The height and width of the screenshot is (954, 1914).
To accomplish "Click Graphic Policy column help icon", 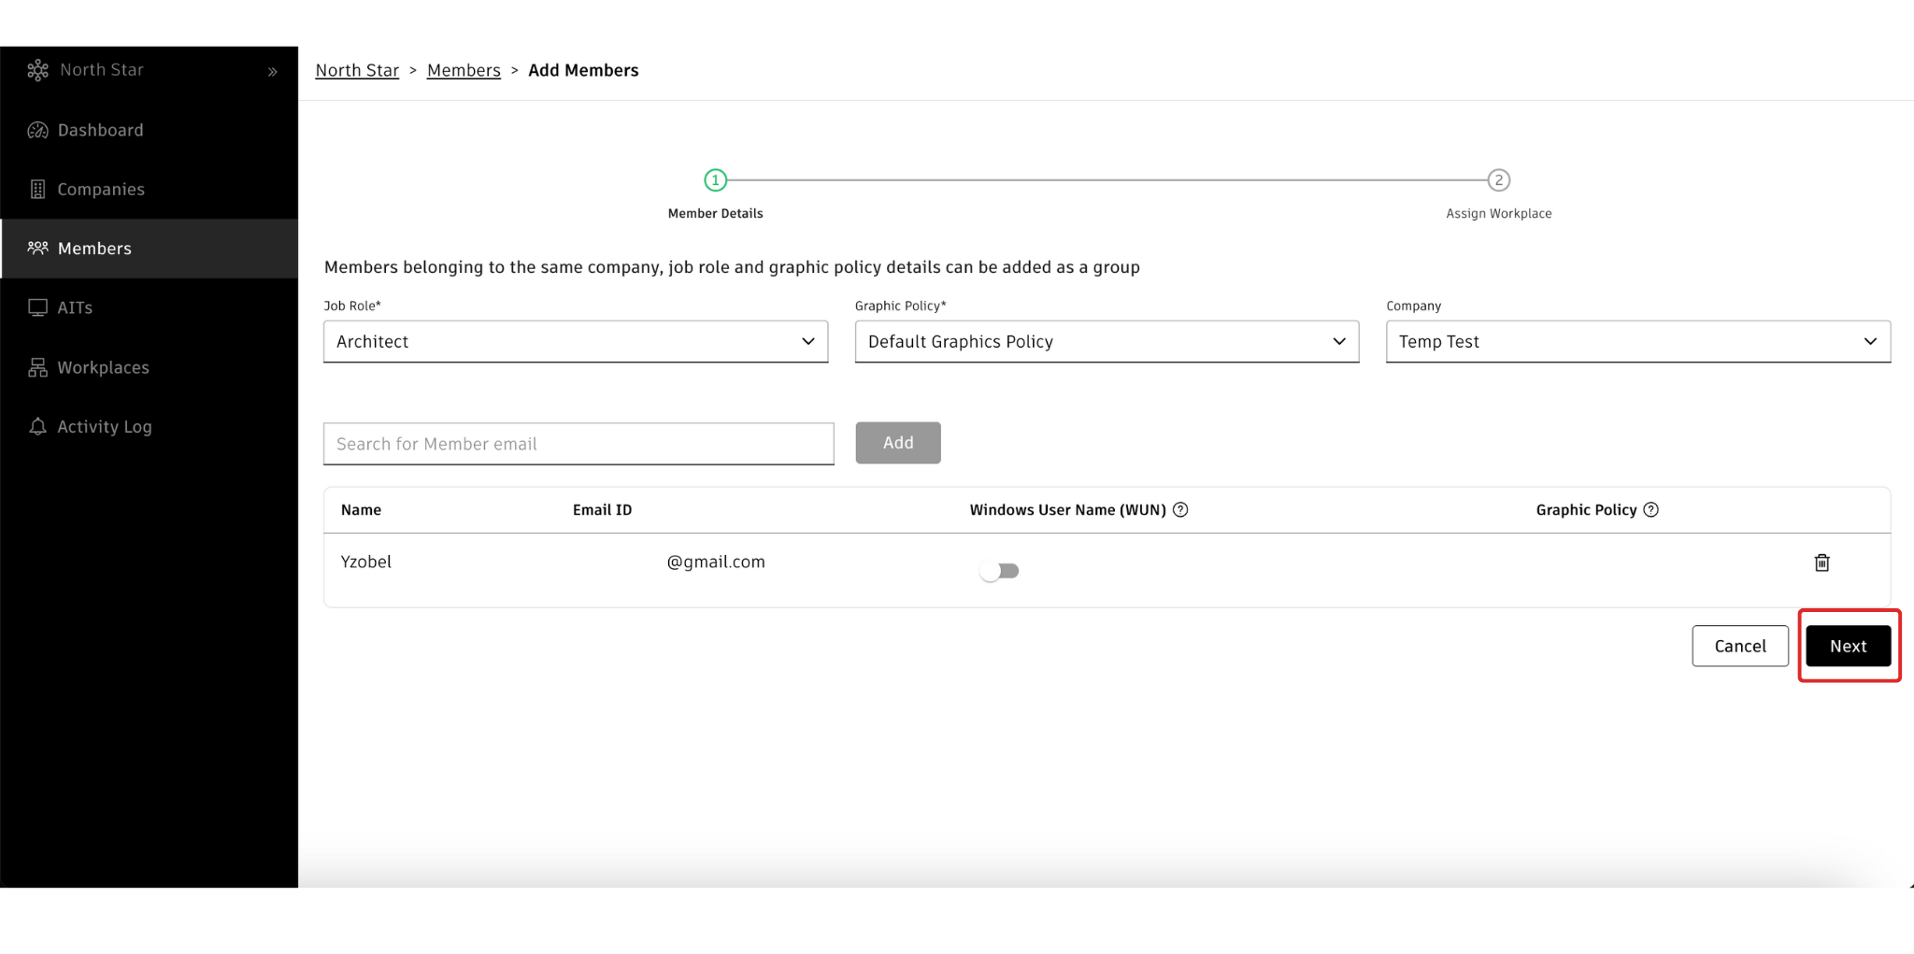I will coord(1651,510).
